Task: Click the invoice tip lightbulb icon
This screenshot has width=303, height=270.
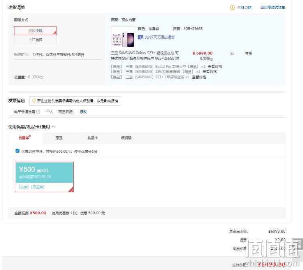Action: click(34, 101)
